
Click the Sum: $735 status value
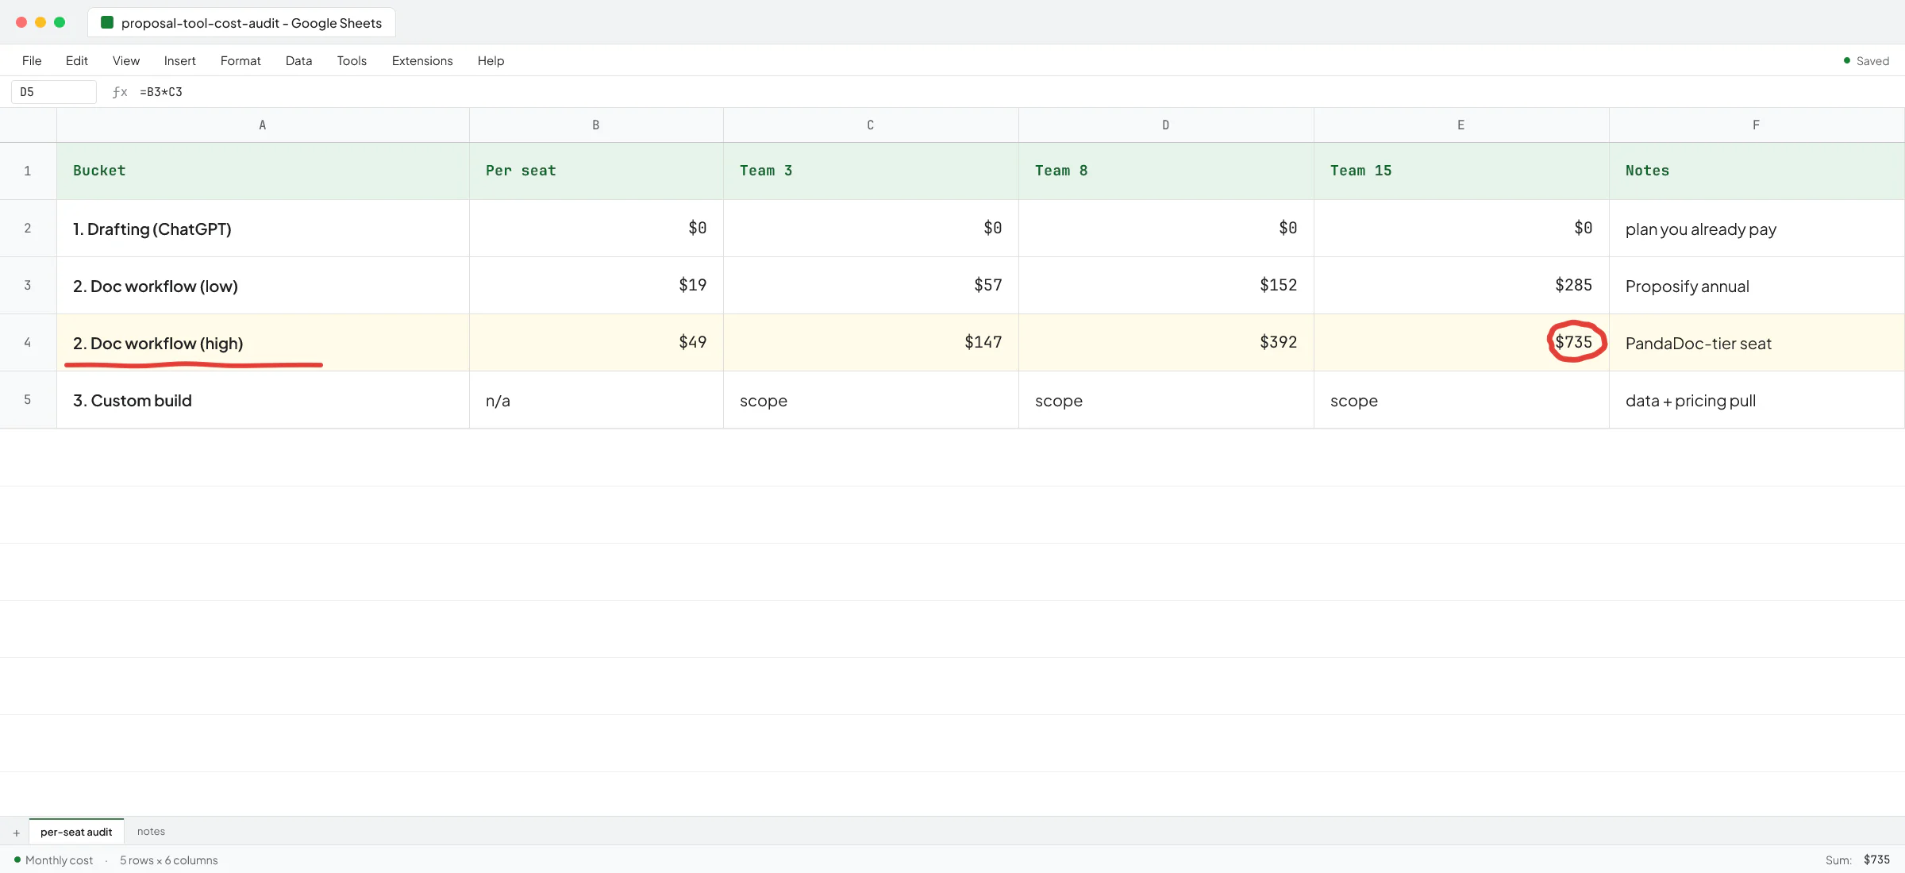point(1857,860)
